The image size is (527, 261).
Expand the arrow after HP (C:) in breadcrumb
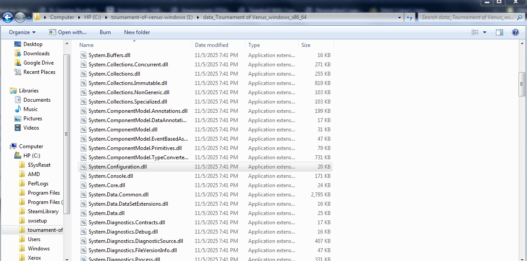pyautogui.click(x=107, y=17)
